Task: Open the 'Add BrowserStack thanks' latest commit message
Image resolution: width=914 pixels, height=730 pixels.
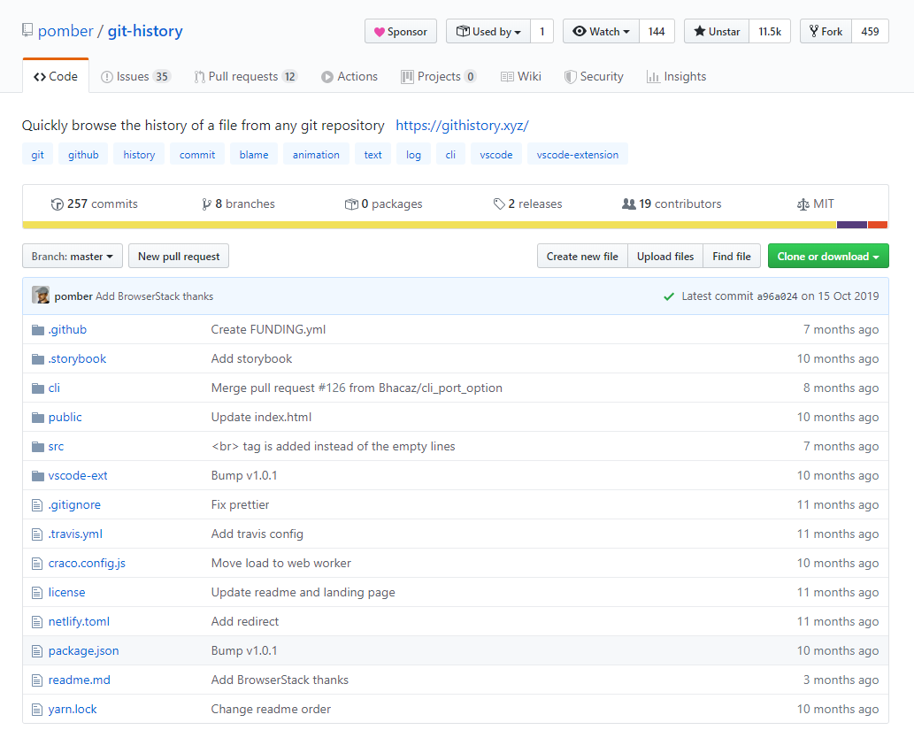Action: click(155, 296)
